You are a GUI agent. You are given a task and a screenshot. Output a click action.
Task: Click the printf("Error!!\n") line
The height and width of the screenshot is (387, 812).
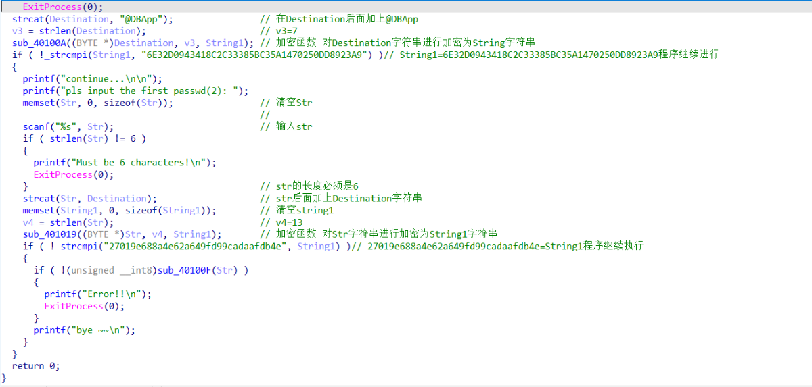pyautogui.click(x=98, y=294)
